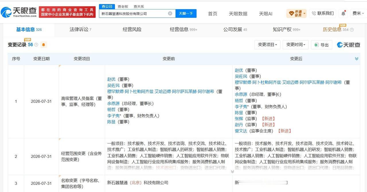367x192 pixels.
Task: Select 新石器慧通（北京）科技有限公司 text
Action: [138, 183]
